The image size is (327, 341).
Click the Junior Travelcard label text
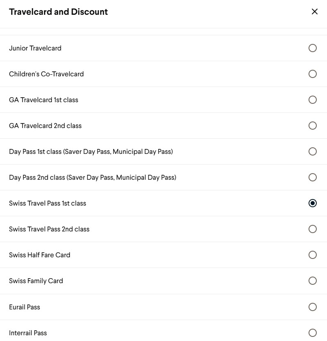[x=35, y=48]
